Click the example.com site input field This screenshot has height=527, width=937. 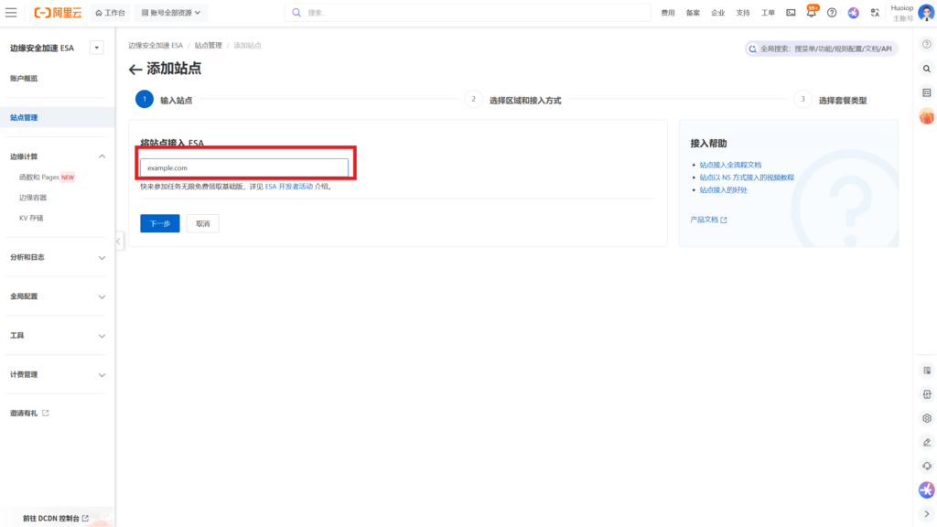pyautogui.click(x=244, y=168)
